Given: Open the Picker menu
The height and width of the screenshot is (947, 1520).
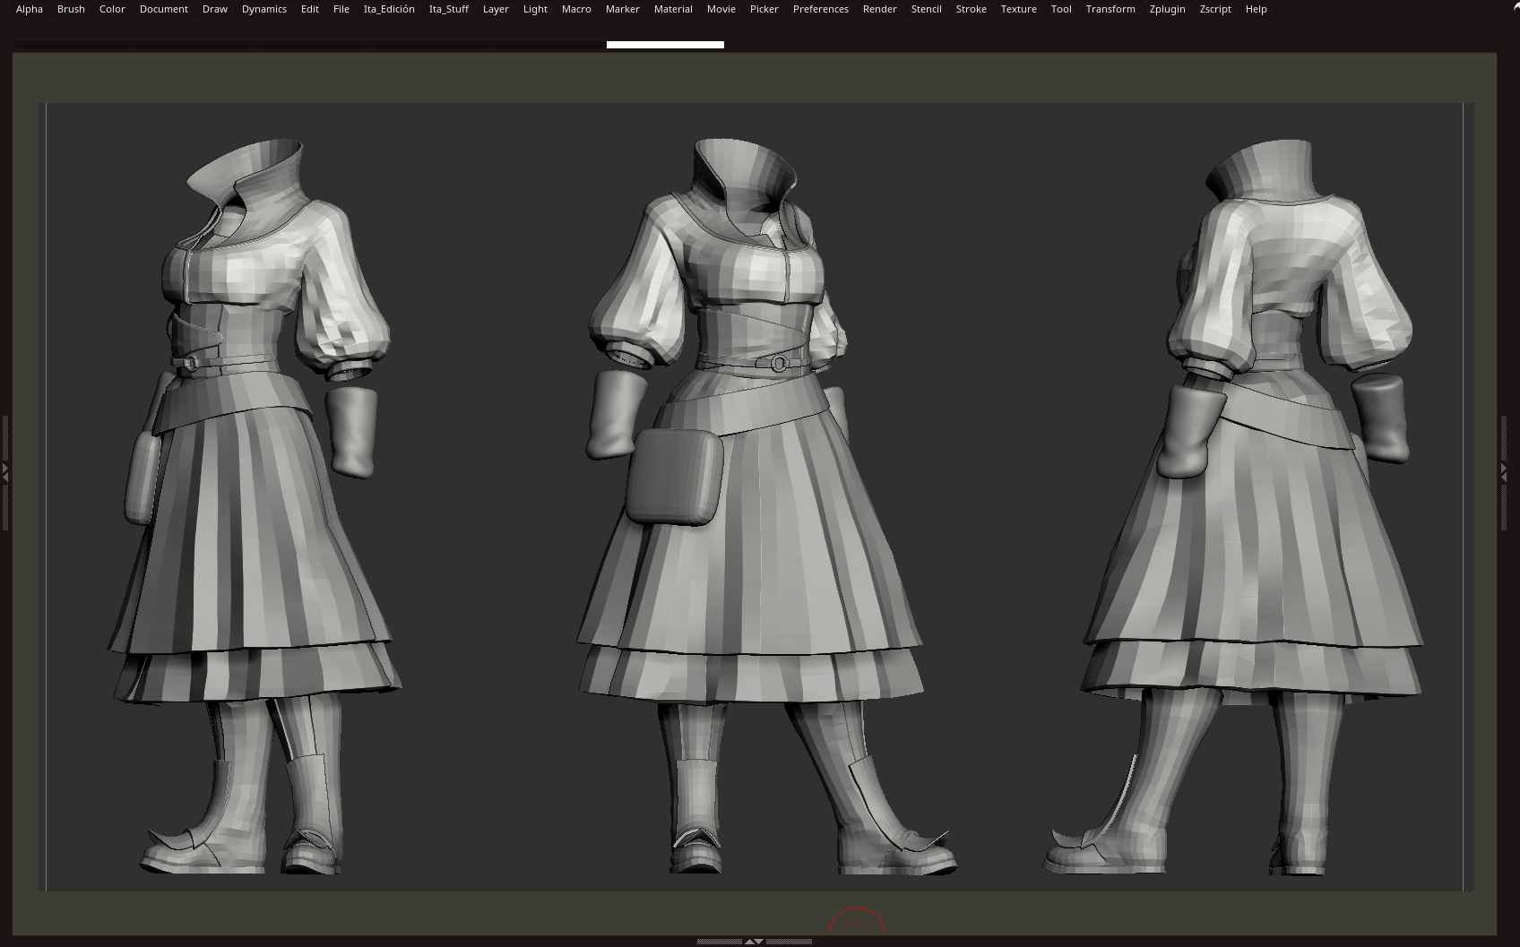Looking at the screenshot, I should click(x=764, y=9).
